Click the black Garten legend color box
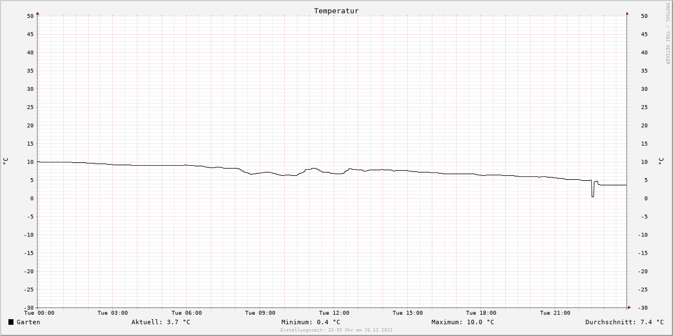The height and width of the screenshot is (336, 673). point(11,322)
